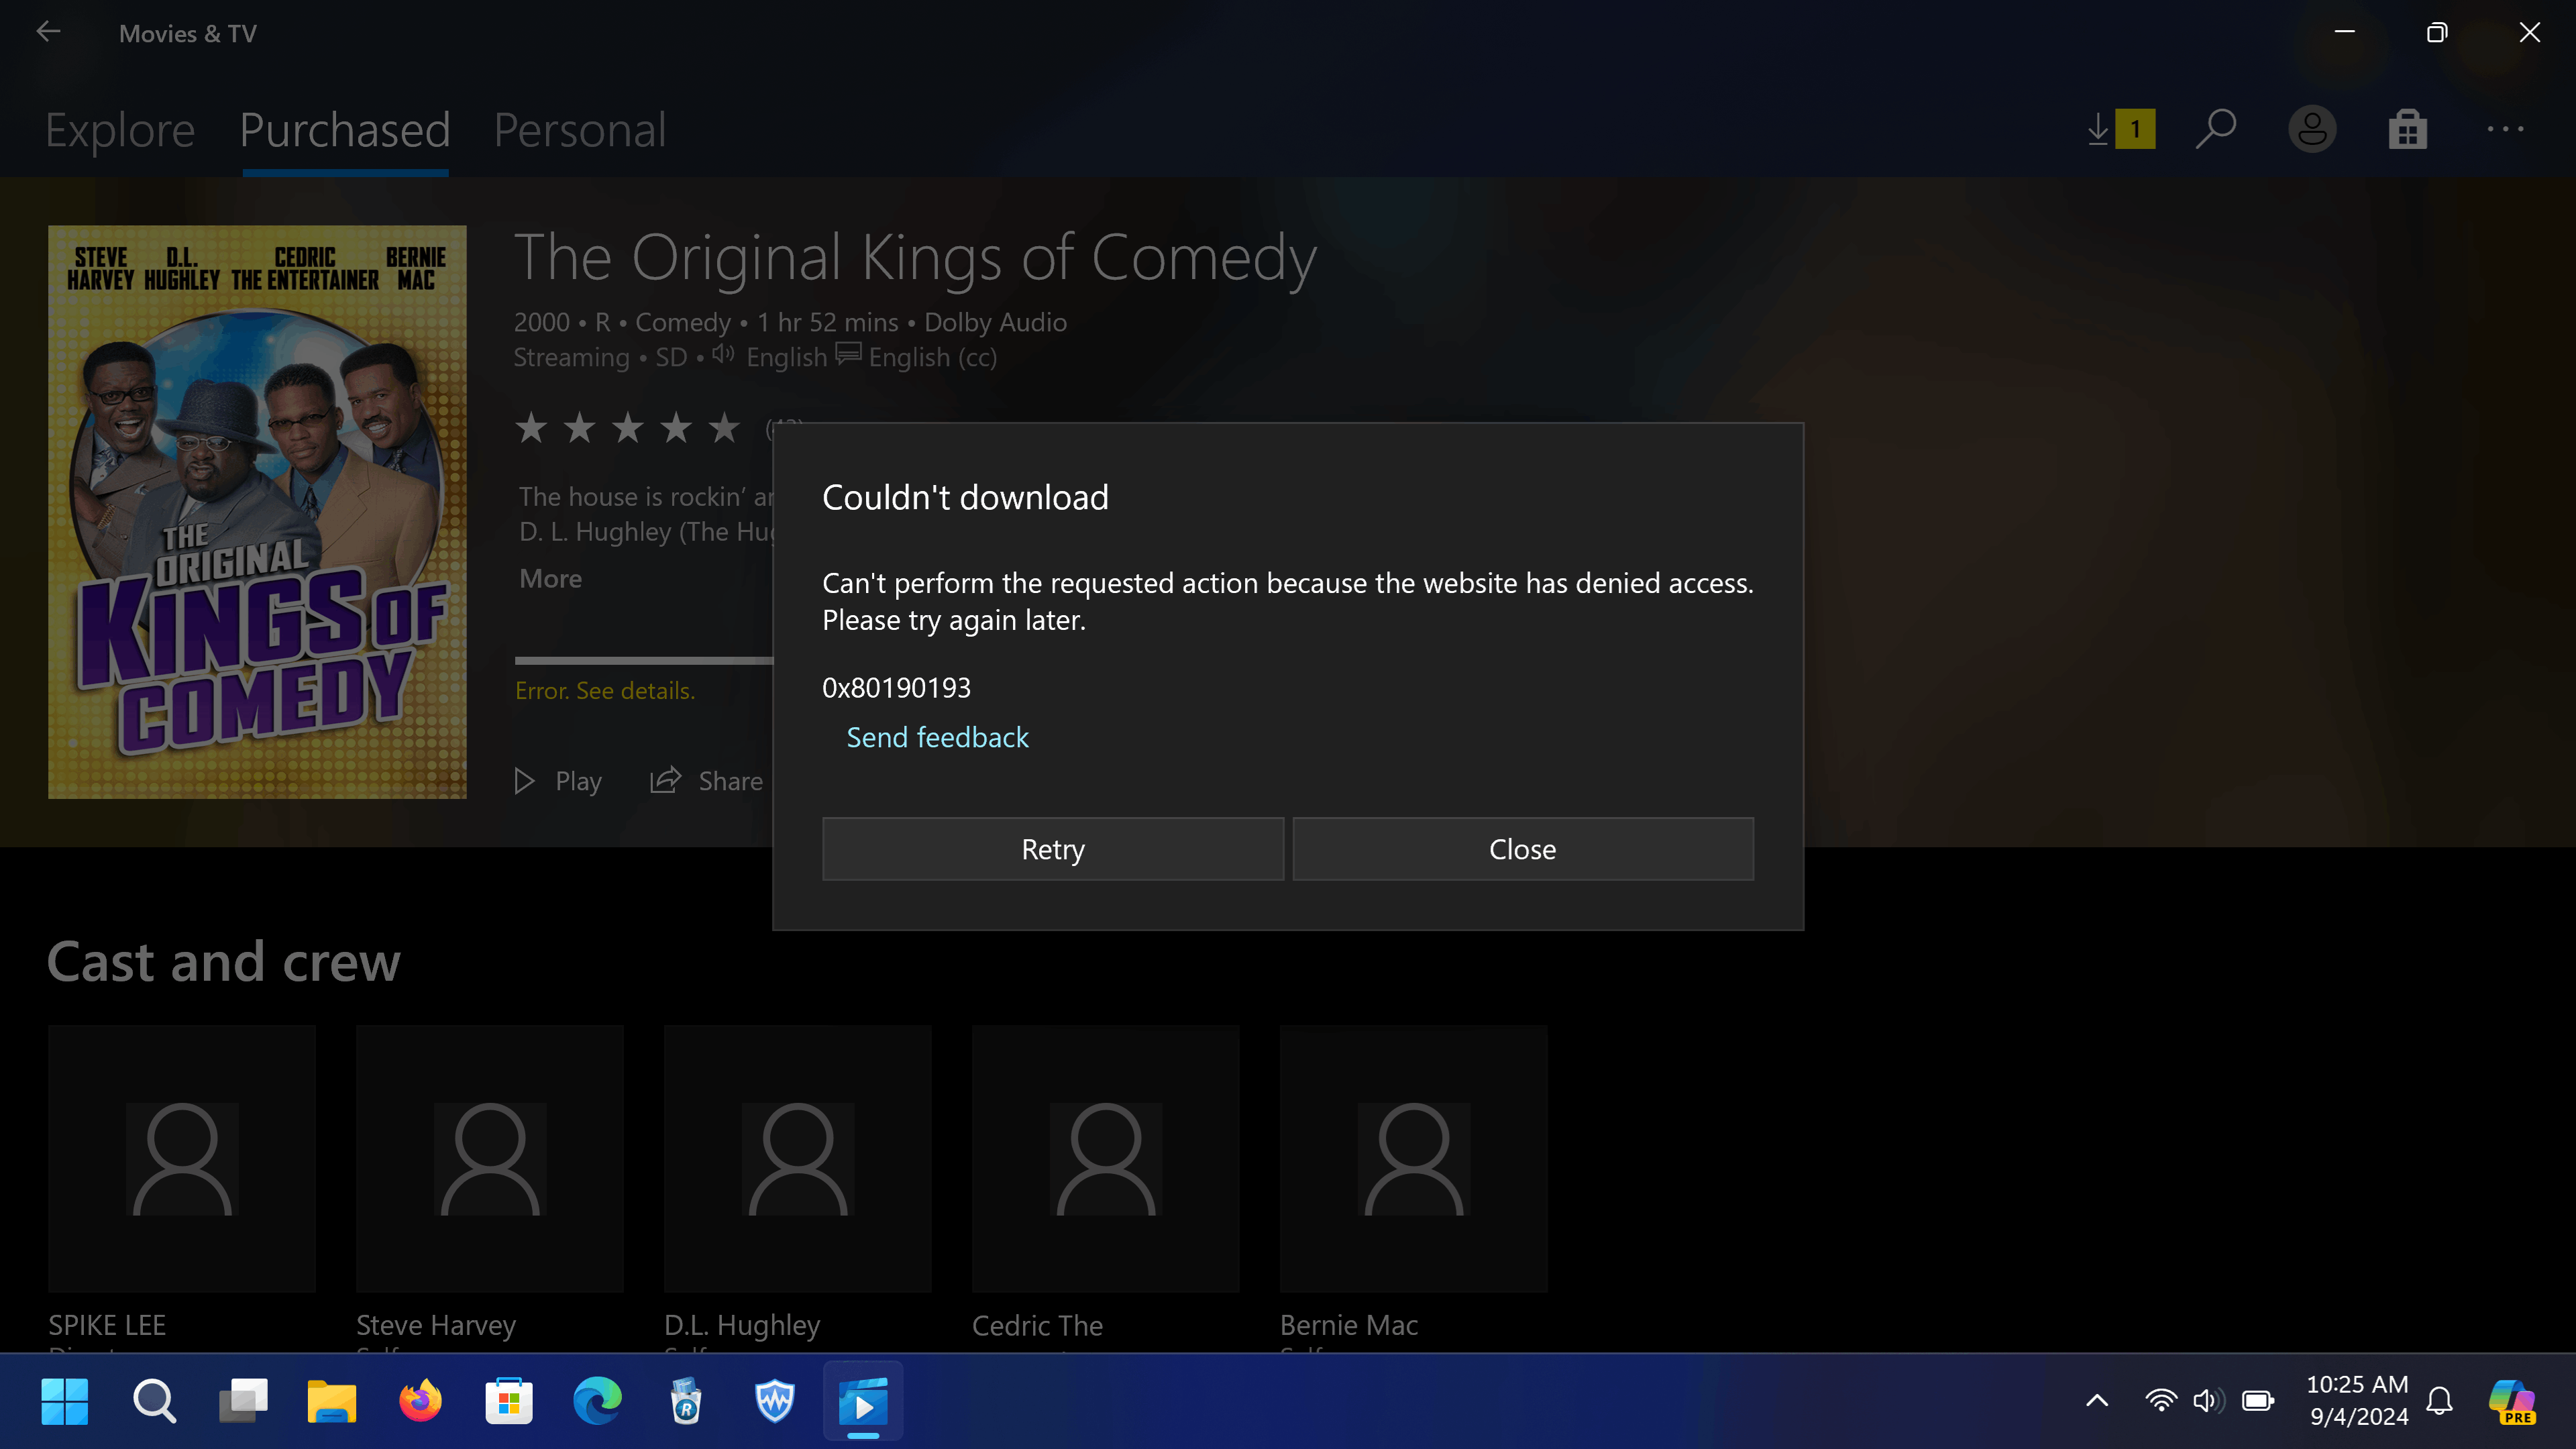Select the Purchased tab
This screenshot has width=2576, height=1449.
[x=345, y=130]
